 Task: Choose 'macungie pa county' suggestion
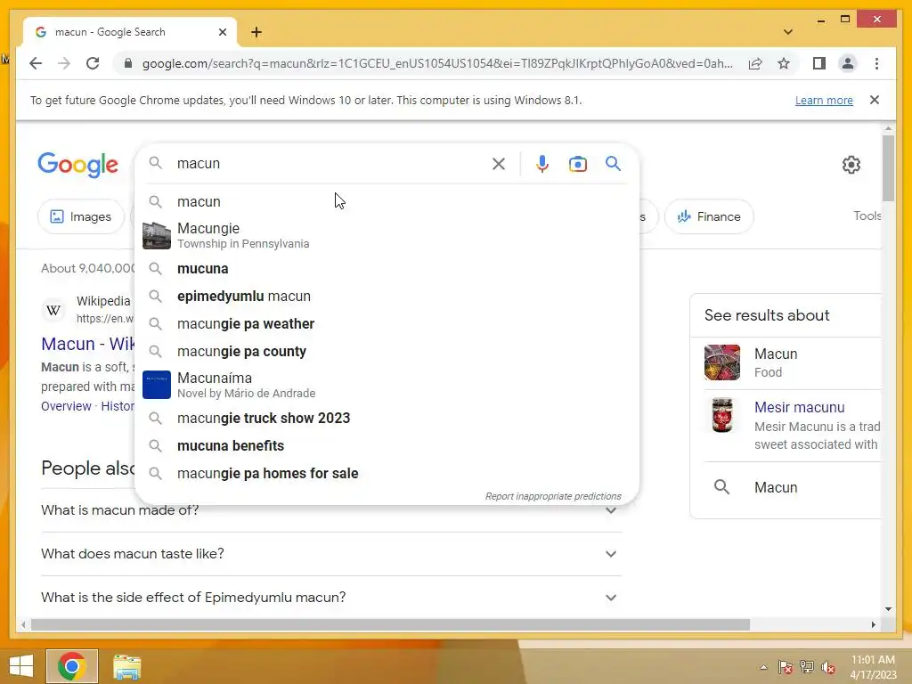pos(387,351)
